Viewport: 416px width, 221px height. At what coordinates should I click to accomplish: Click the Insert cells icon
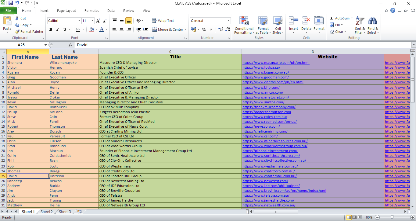293,21
